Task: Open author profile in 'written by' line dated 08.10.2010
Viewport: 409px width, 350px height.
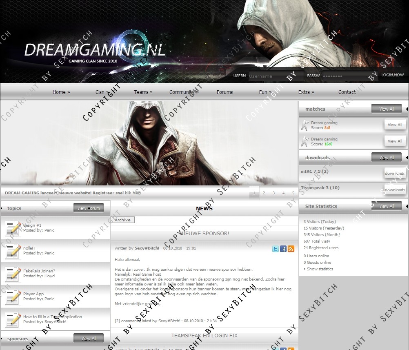Action: coord(147,248)
